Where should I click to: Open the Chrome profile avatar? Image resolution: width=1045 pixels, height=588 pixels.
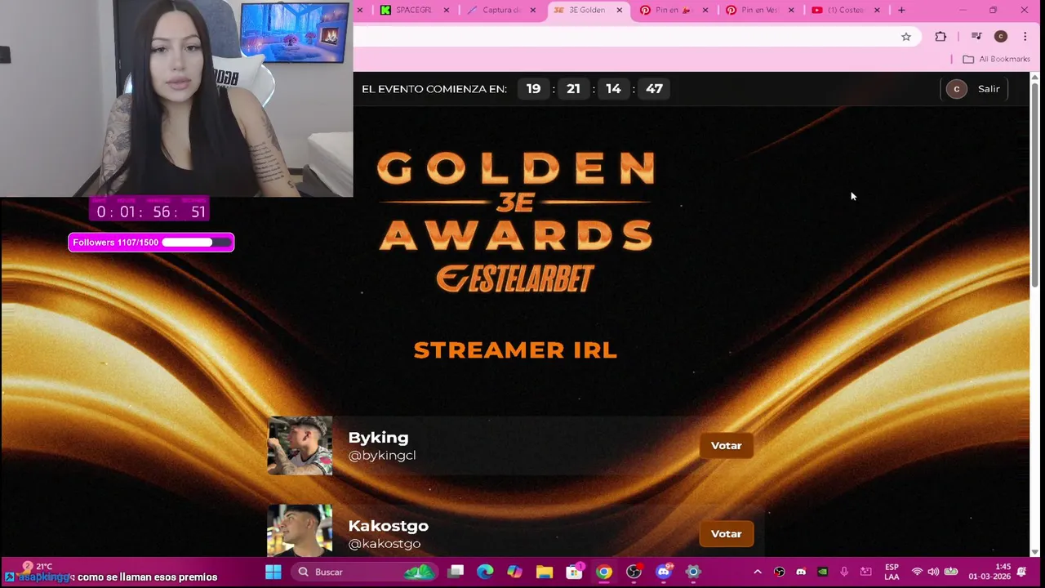(x=1001, y=36)
